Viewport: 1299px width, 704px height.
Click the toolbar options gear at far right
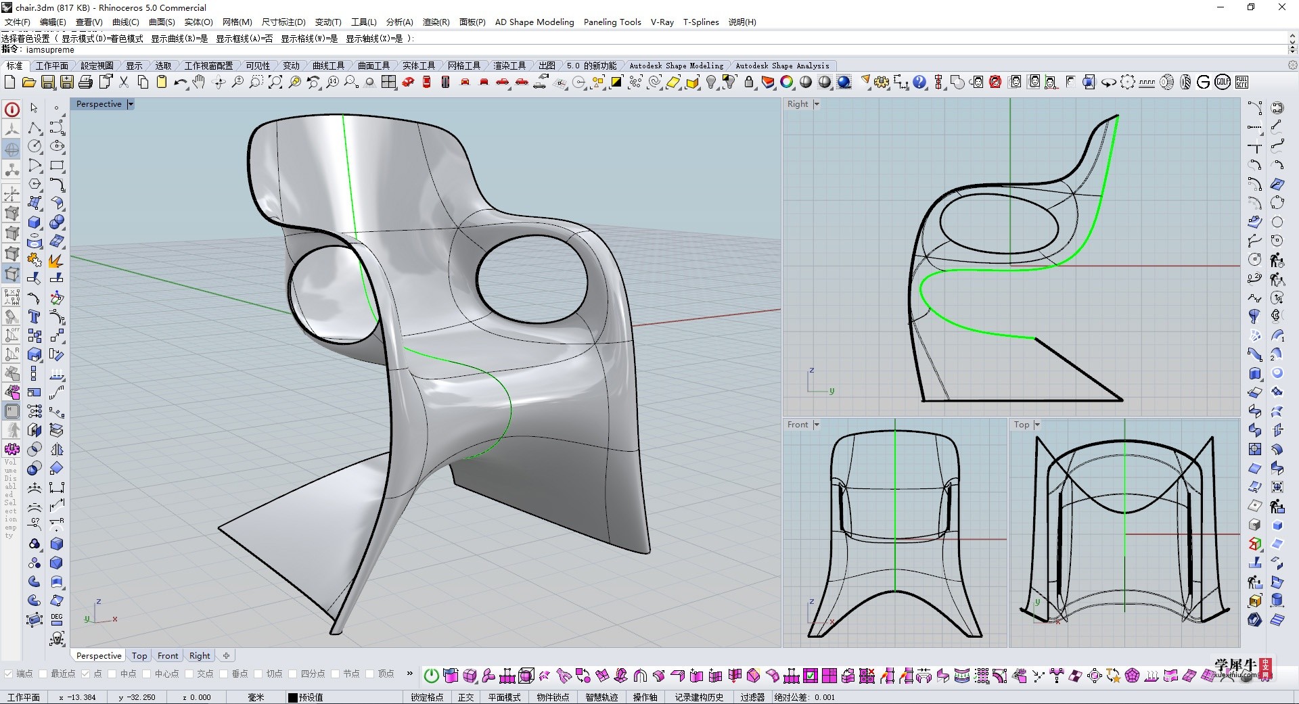coord(1292,66)
